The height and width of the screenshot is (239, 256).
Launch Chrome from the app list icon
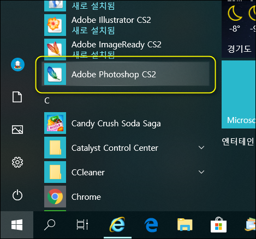[55, 197]
